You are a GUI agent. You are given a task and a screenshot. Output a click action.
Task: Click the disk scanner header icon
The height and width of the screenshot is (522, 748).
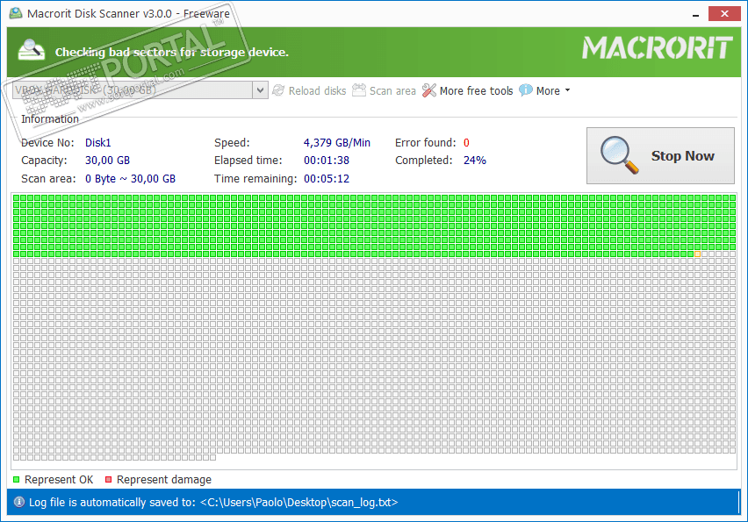pos(31,50)
